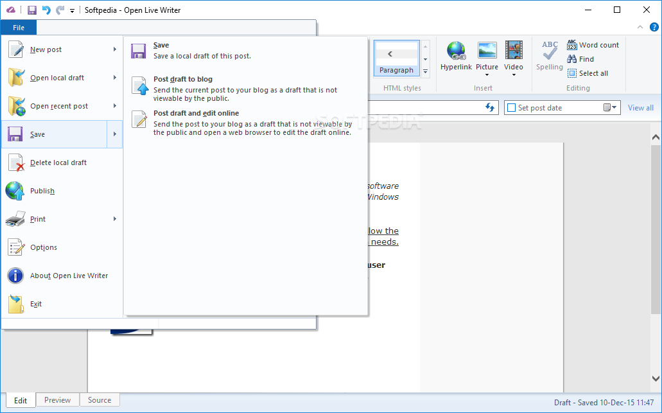
Task: Click the Delete local draft icon
Action: [16, 163]
